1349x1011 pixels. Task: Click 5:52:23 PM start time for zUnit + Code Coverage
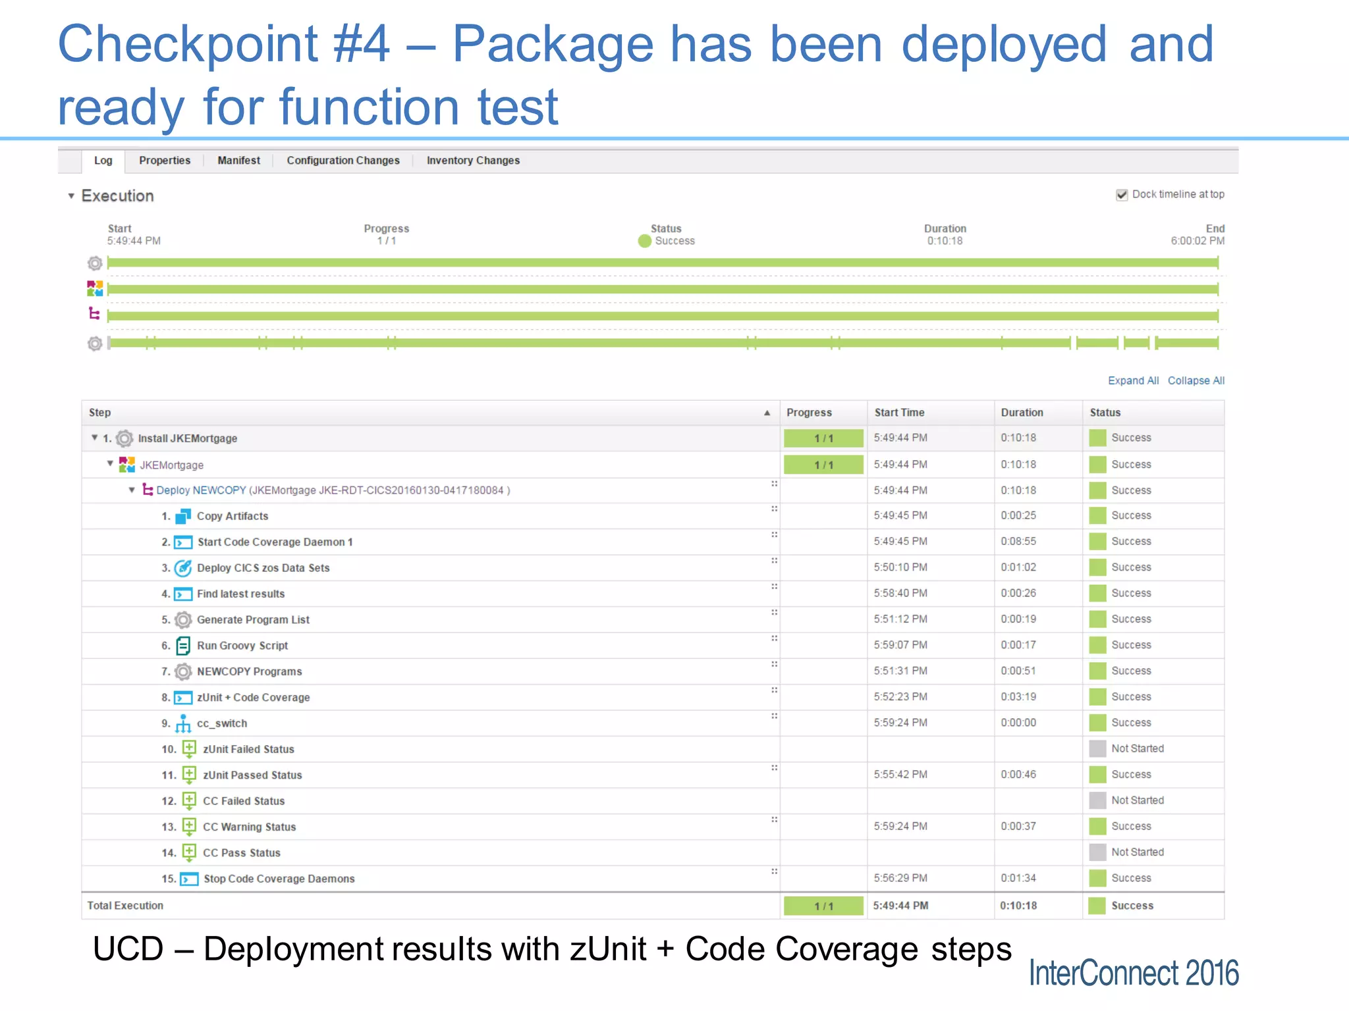[x=900, y=696]
